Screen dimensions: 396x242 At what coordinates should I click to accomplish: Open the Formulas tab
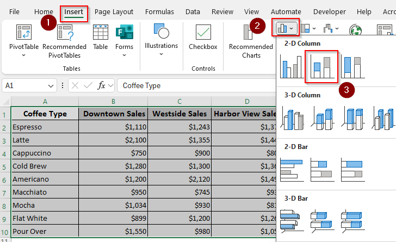pos(159,11)
